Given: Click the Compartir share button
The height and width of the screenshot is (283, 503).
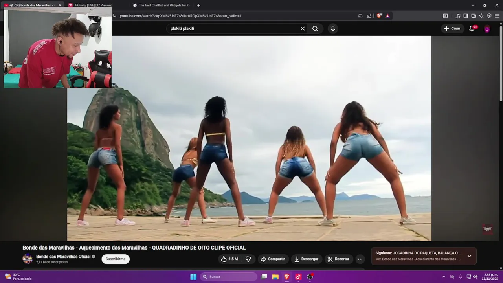Looking at the screenshot, I should [x=273, y=259].
